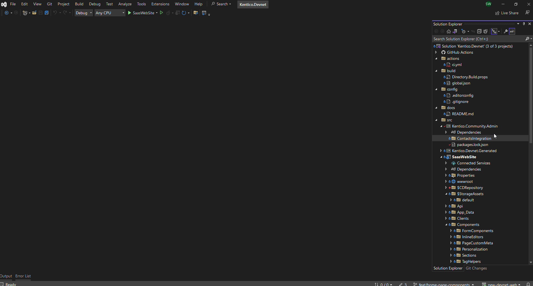Open Live Share
The height and width of the screenshot is (286, 533).
coord(507,13)
